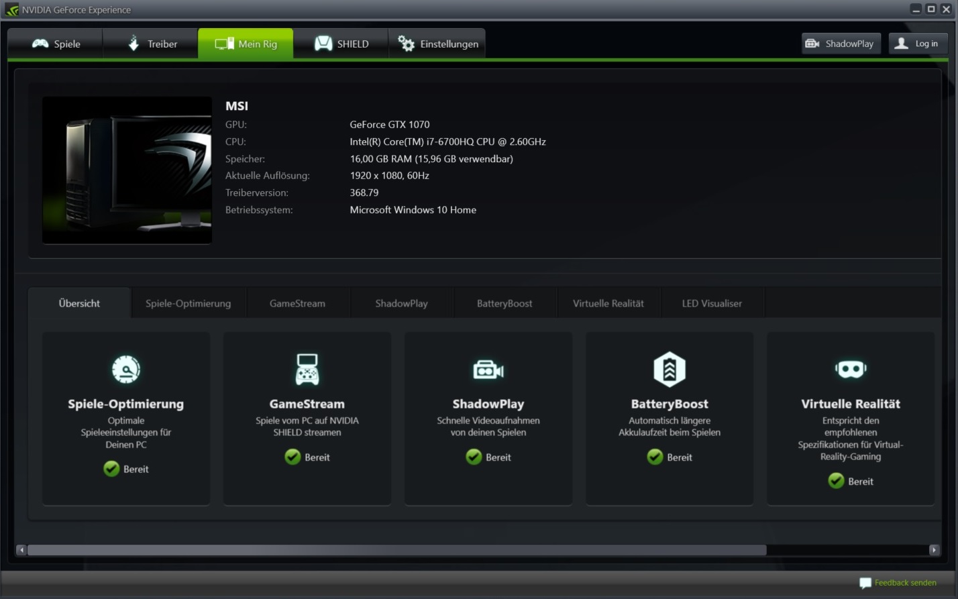Image resolution: width=958 pixels, height=599 pixels.
Task: Click the ShadowPlay card heading
Action: 488,404
